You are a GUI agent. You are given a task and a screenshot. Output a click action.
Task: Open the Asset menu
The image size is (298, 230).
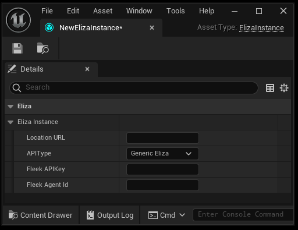[x=102, y=11]
